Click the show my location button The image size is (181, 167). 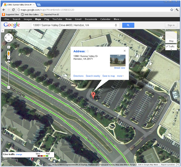click(x=9, y=47)
